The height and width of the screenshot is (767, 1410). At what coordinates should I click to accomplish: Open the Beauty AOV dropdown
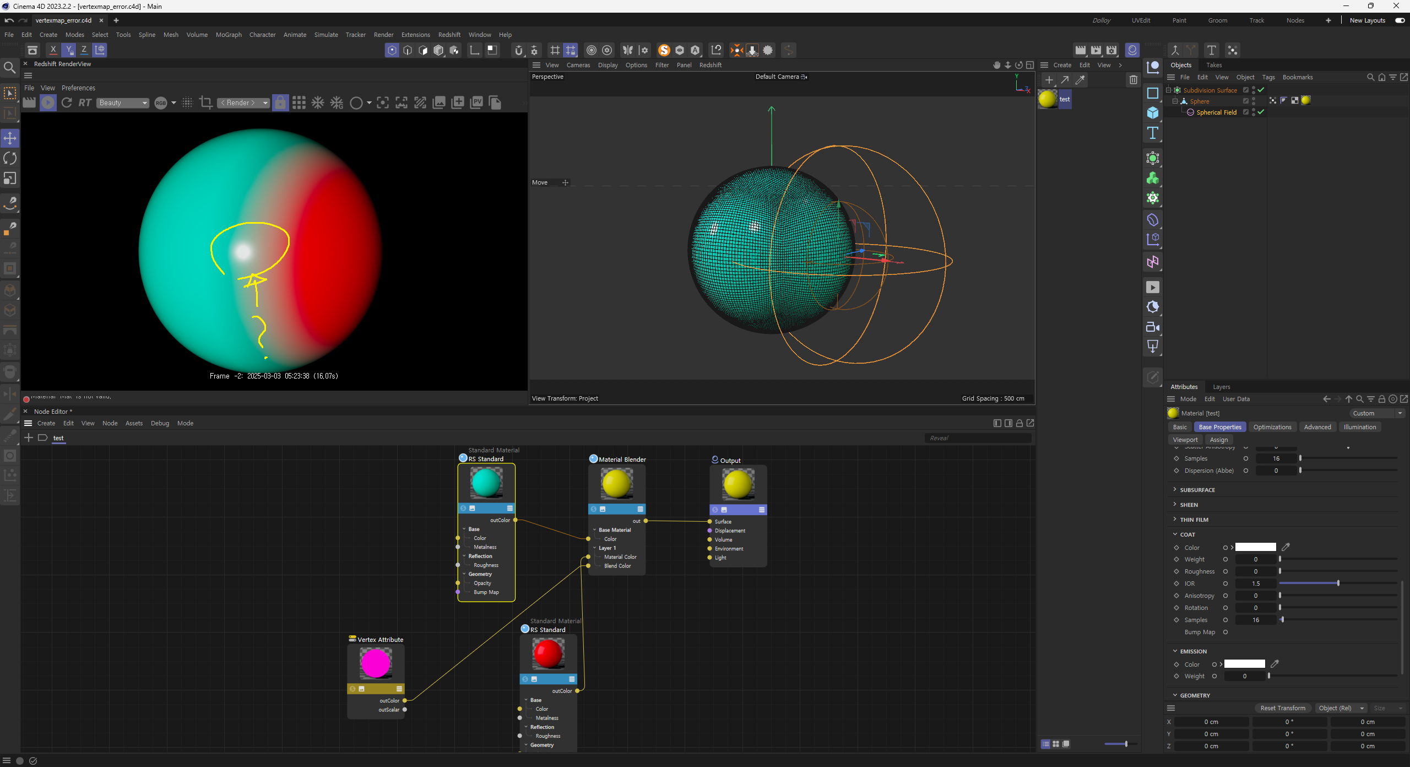[x=123, y=102]
